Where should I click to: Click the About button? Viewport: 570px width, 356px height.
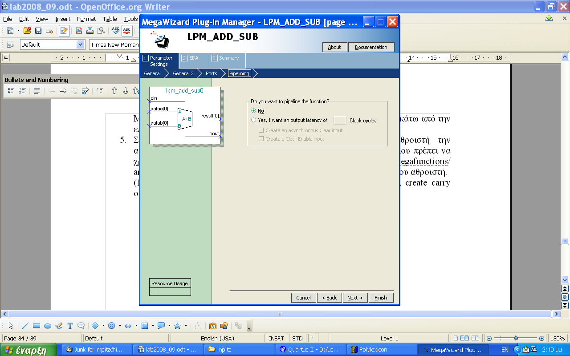point(334,47)
